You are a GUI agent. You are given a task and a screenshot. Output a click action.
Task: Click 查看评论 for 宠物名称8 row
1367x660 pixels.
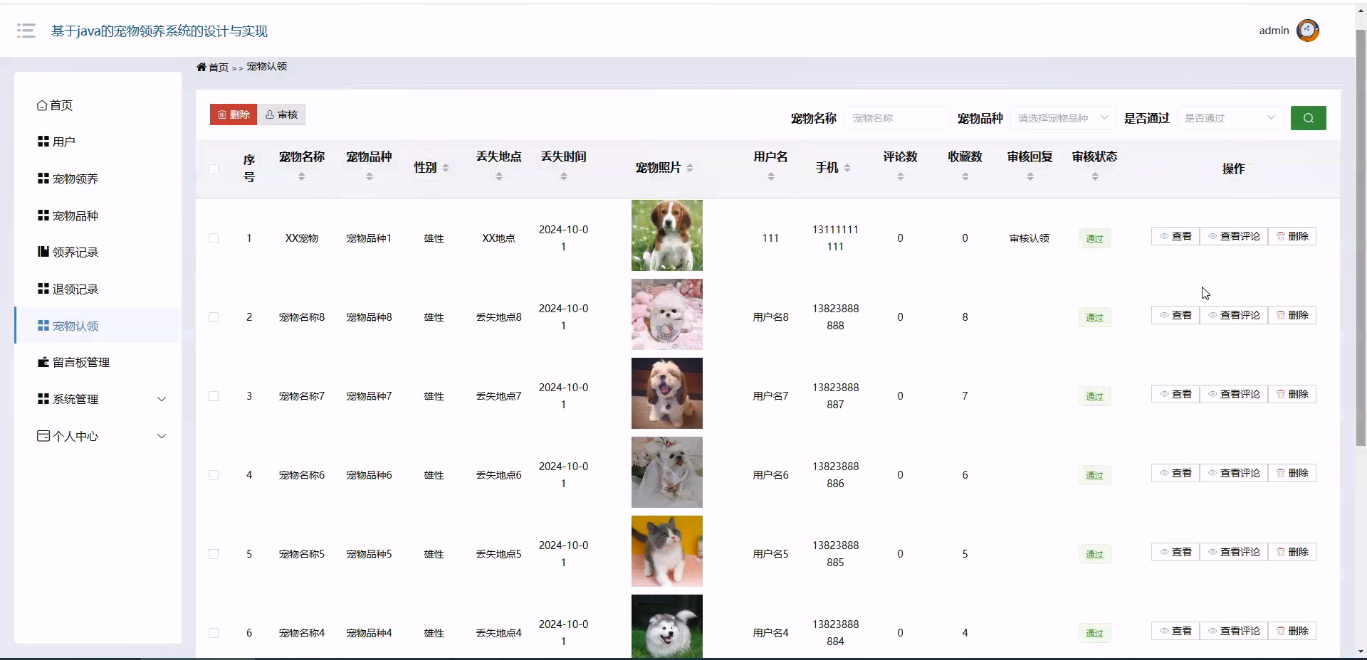coord(1234,315)
